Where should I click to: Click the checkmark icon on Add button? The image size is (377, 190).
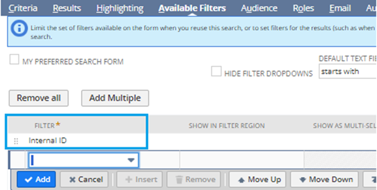[28, 180]
